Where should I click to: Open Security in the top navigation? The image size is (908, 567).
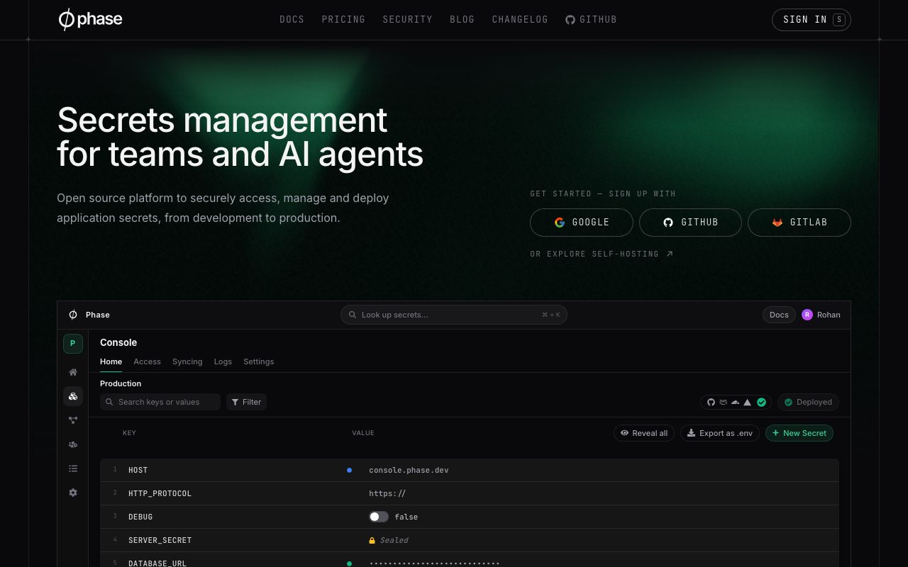coord(407,20)
